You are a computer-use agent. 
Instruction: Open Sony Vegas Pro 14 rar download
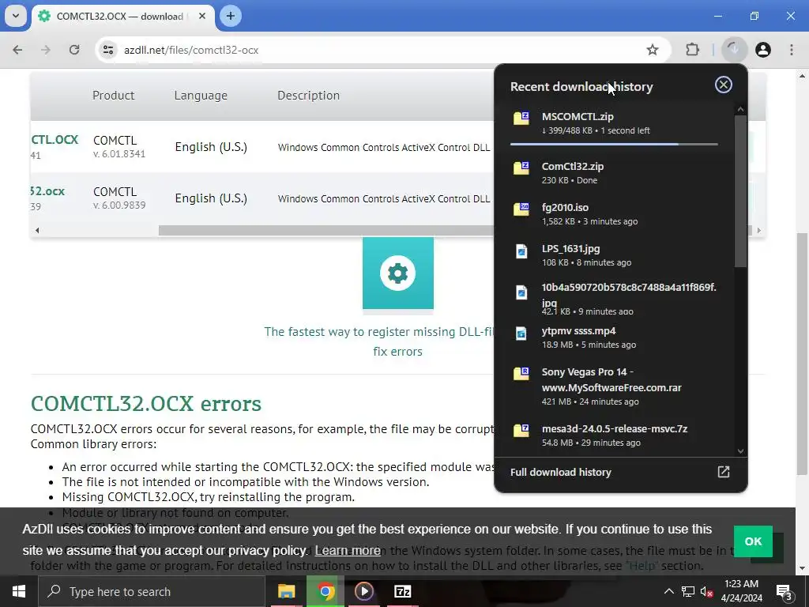click(614, 386)
